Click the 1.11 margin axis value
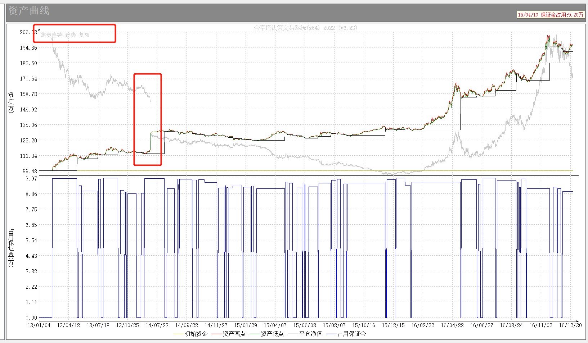This screenshot has width=588, height=343. [x=31, y=302]
